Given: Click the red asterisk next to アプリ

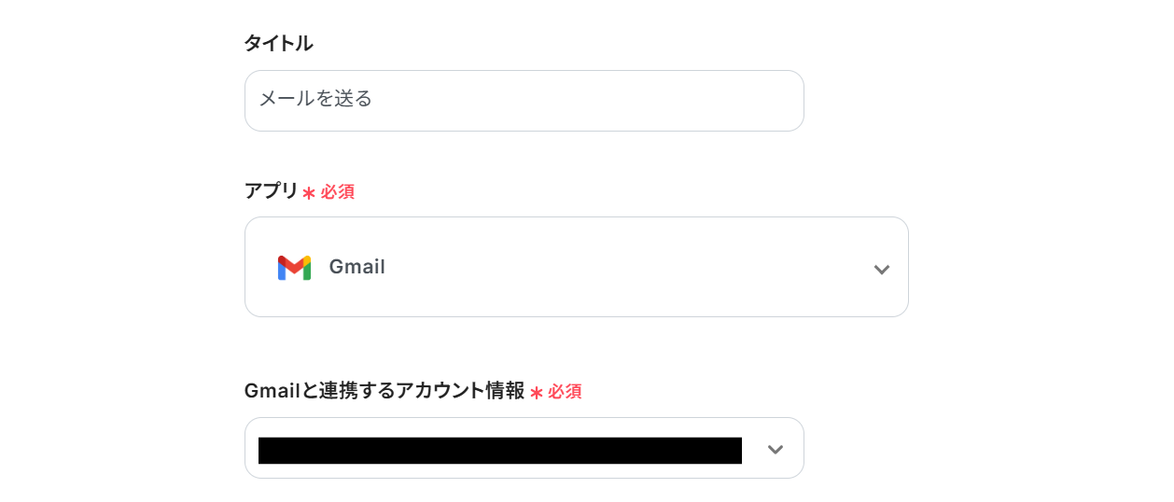Looking at the screenshot, I should coord(309,193).
